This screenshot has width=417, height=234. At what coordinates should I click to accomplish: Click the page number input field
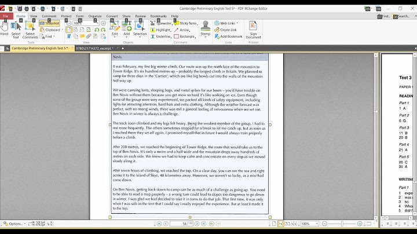point(181,224)
